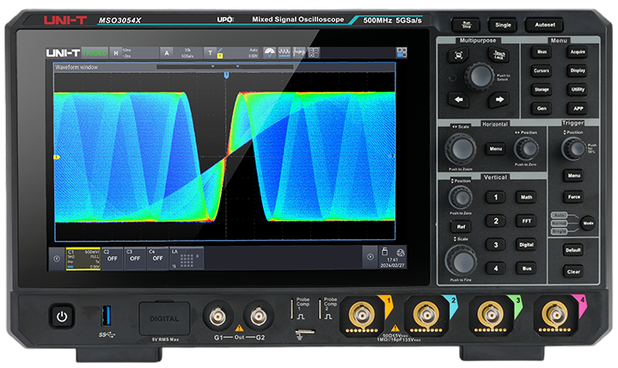Tap the right scroll arrow in the channel bar
The width and height of the screenshot is (618, 368).
point(370,257)
